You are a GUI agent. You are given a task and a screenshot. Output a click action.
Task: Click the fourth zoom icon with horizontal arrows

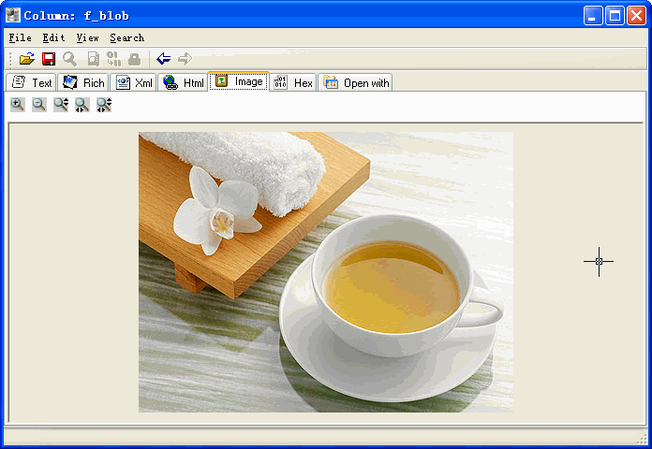[82, 105]
